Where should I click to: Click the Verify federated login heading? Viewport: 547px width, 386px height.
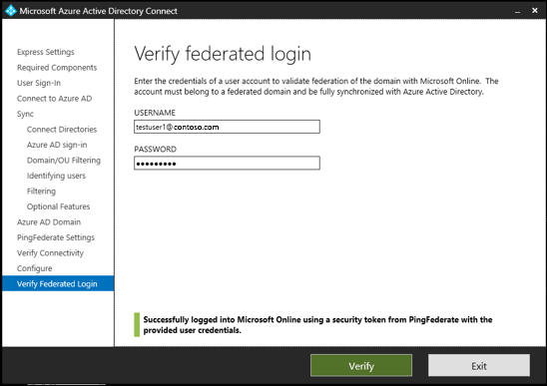click(223, 54)
